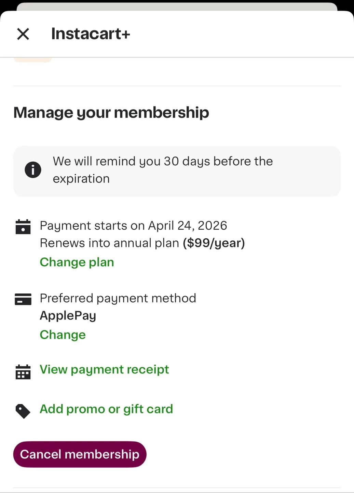Tap the Manage your membership heading
Viewport: 354px width, 493px height.
pos(111,113)
